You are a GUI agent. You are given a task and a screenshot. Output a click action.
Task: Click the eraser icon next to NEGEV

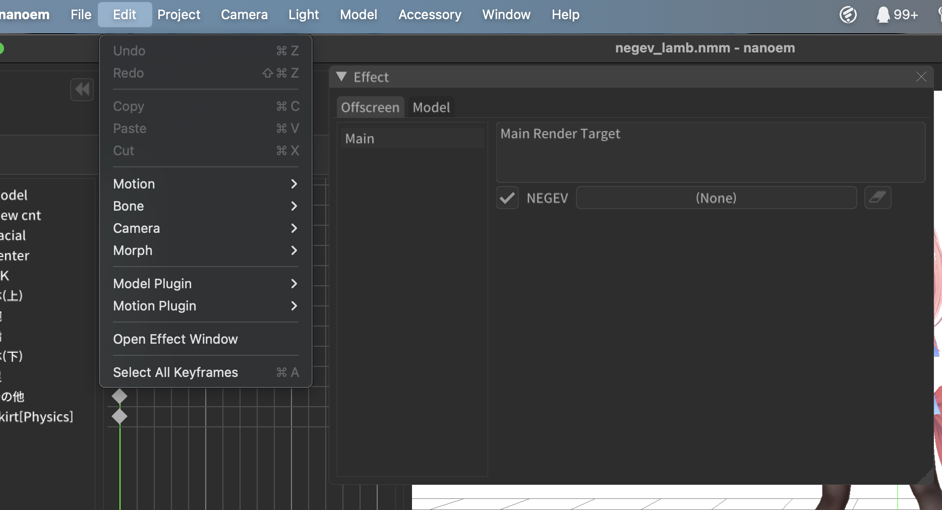pyautogui.click(x=877, y=198)
